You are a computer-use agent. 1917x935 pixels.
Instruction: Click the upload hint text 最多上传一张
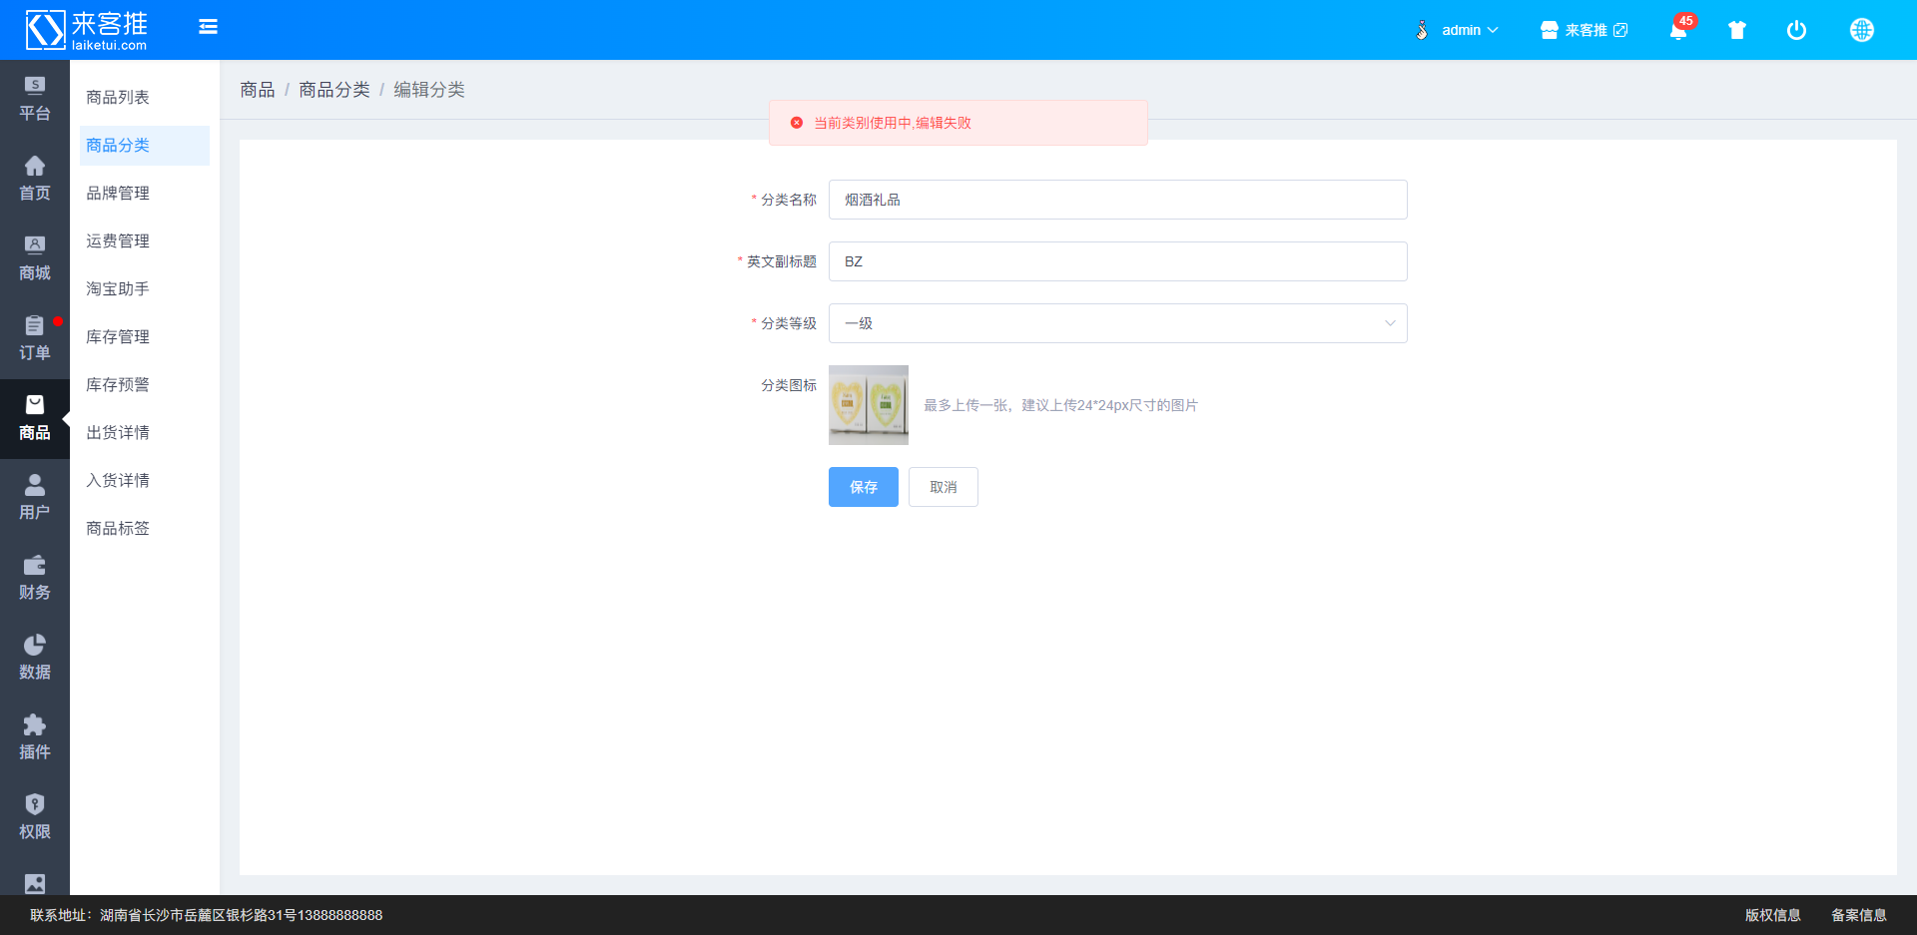point(1060,405)
